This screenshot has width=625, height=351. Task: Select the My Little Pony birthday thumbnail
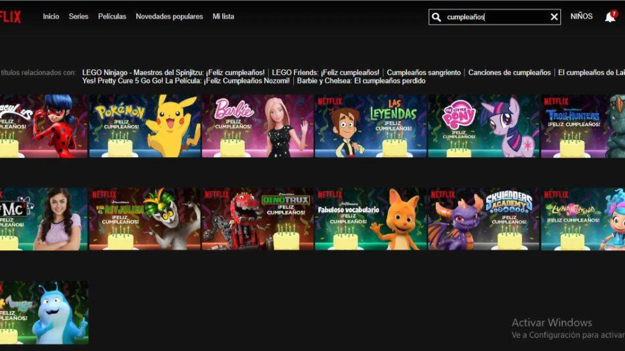(x=484, y=126)
